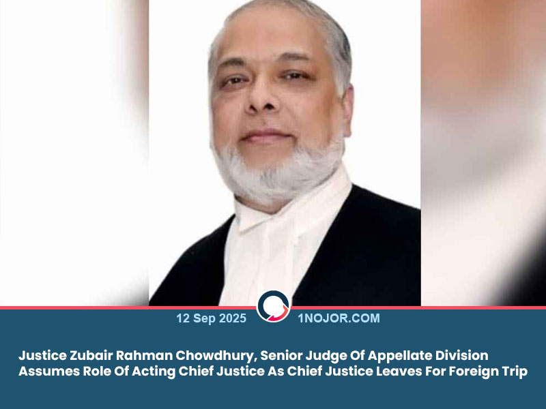Click the headline line starting 'Assumes Role'

pyautogui.click(x=273, y=371)
